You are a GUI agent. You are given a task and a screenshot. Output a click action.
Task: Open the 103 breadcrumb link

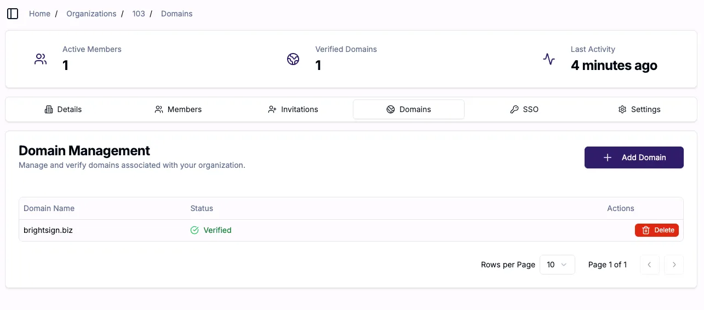coord(139,14)
